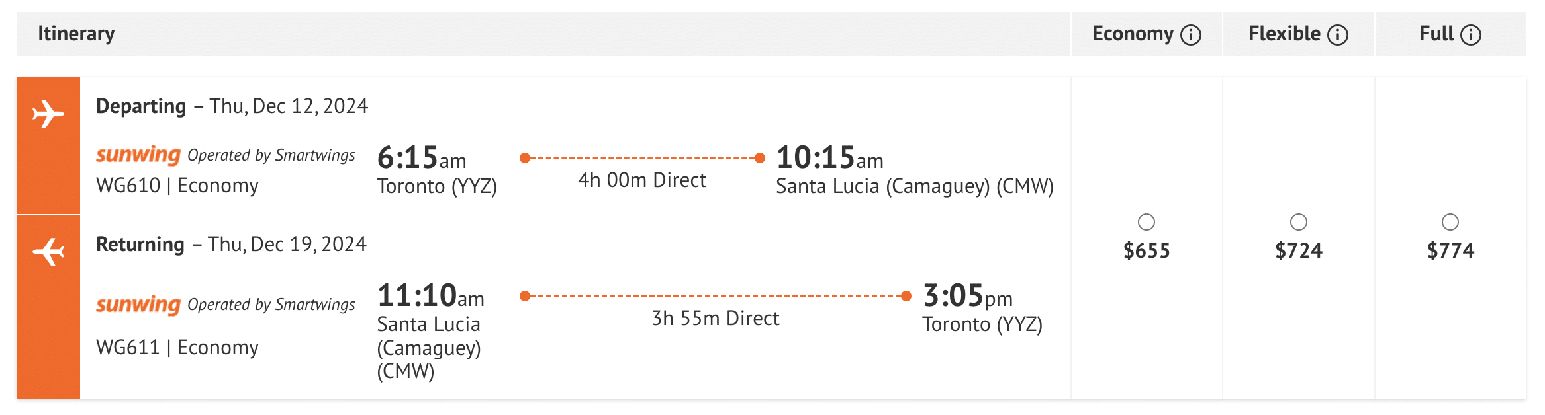
Task: Click the 10:15am arrival at Santa Lucia
Action: [829, 158]
